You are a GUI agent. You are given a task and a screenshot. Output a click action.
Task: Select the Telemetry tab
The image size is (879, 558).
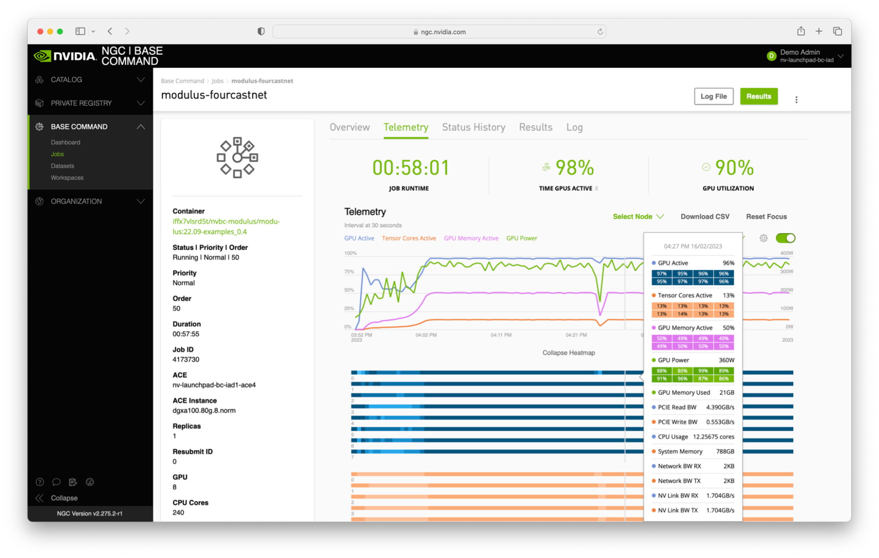pyautogui.click(x=406, y=127)
